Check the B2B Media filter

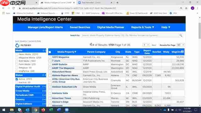(x=17, y=61)
